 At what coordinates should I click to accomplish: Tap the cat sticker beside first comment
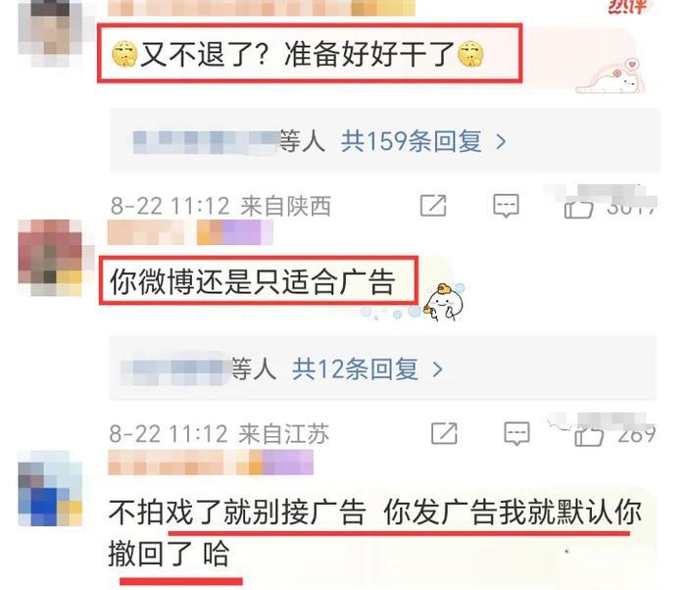pos(611,76)
